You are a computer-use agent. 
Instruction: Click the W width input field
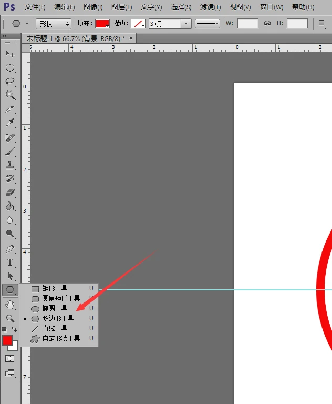coord(247,24)
